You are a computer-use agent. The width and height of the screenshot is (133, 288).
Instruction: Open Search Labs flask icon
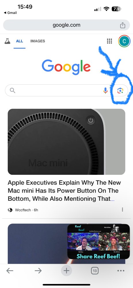coord(7,41)
